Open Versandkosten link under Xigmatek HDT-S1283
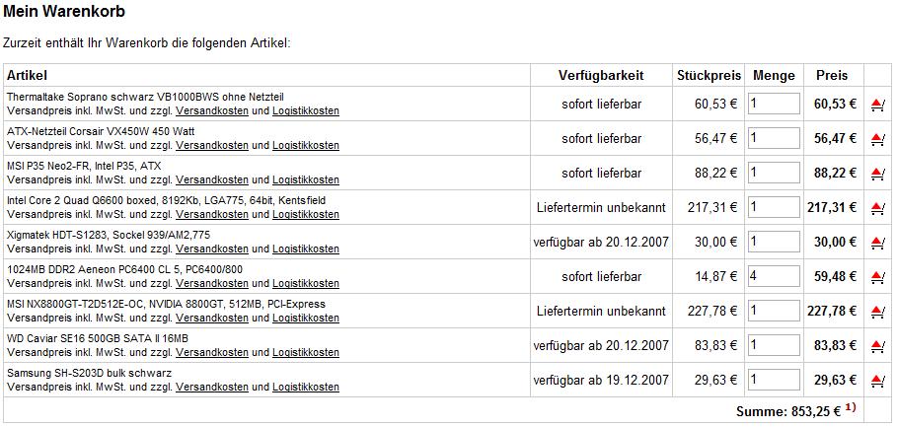 coord(211,249)
